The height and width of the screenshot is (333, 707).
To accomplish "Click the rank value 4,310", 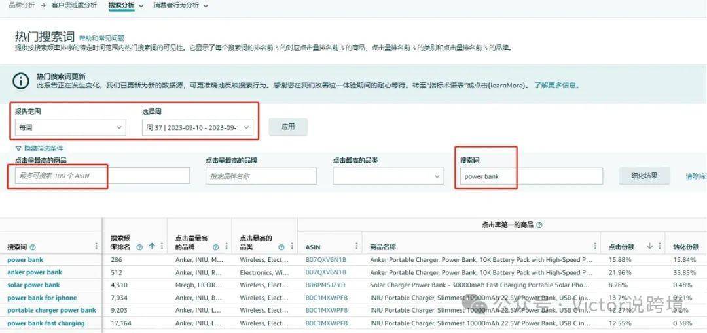I will 118,285.
